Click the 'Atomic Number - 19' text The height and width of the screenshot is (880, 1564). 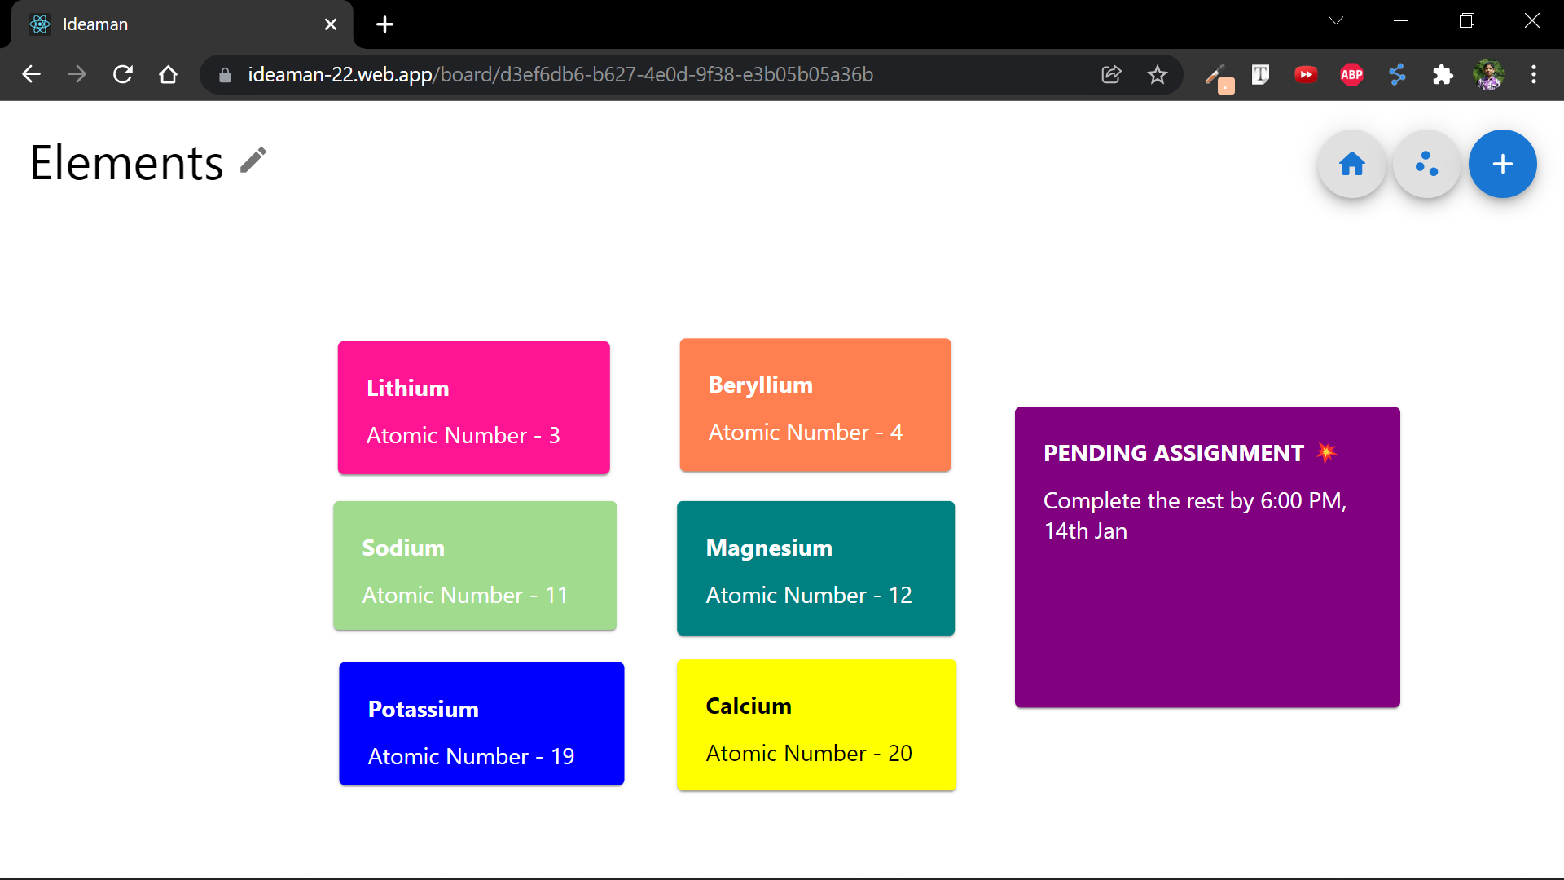tap(471, 756)
